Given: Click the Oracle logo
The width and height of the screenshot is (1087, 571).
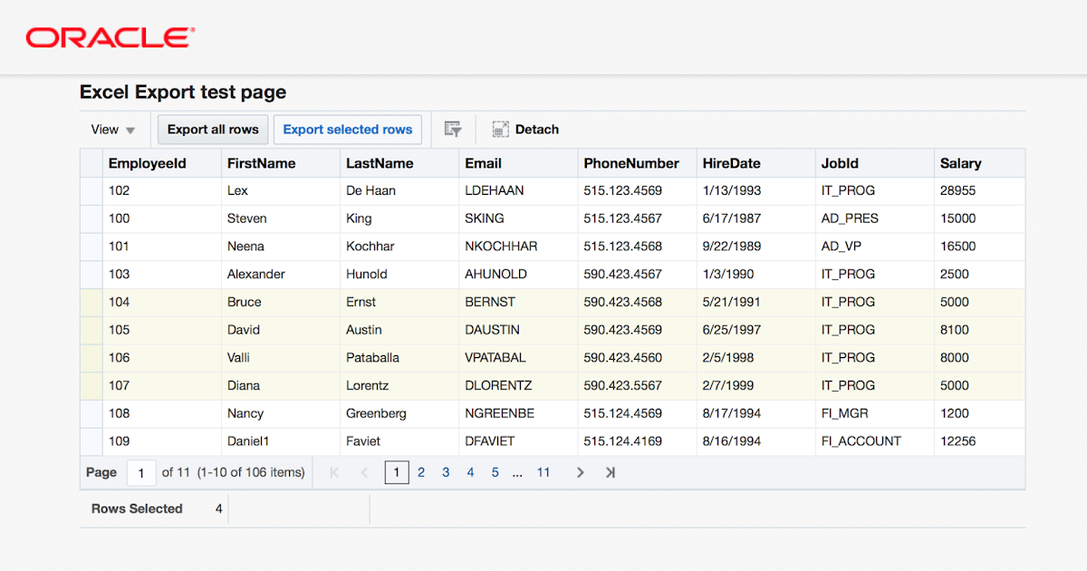Looking at the screenshot, I should (107, 36).
